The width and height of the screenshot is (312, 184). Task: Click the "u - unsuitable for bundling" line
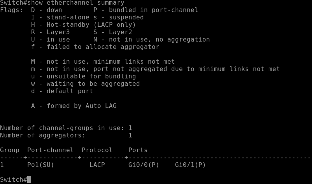(83, 76)
